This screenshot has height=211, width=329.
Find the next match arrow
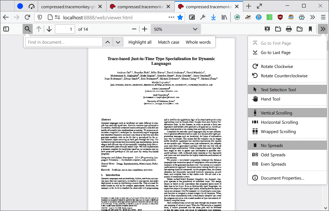click(118, 42)
